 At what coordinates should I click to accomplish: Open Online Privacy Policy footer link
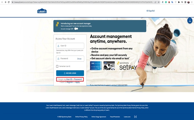click(x=81, y=117)
